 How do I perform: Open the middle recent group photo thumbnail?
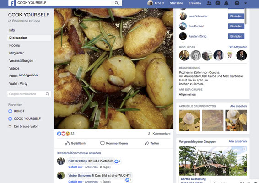pos(213,121)
